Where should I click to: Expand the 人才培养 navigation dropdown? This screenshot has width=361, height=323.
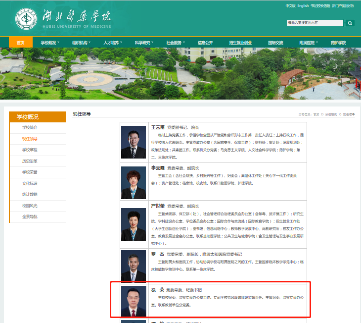click(x=113, y=43)
